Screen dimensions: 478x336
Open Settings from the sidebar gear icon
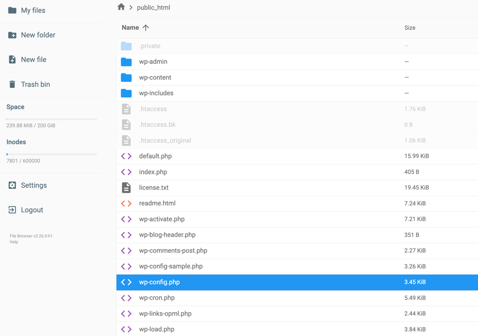13,185
